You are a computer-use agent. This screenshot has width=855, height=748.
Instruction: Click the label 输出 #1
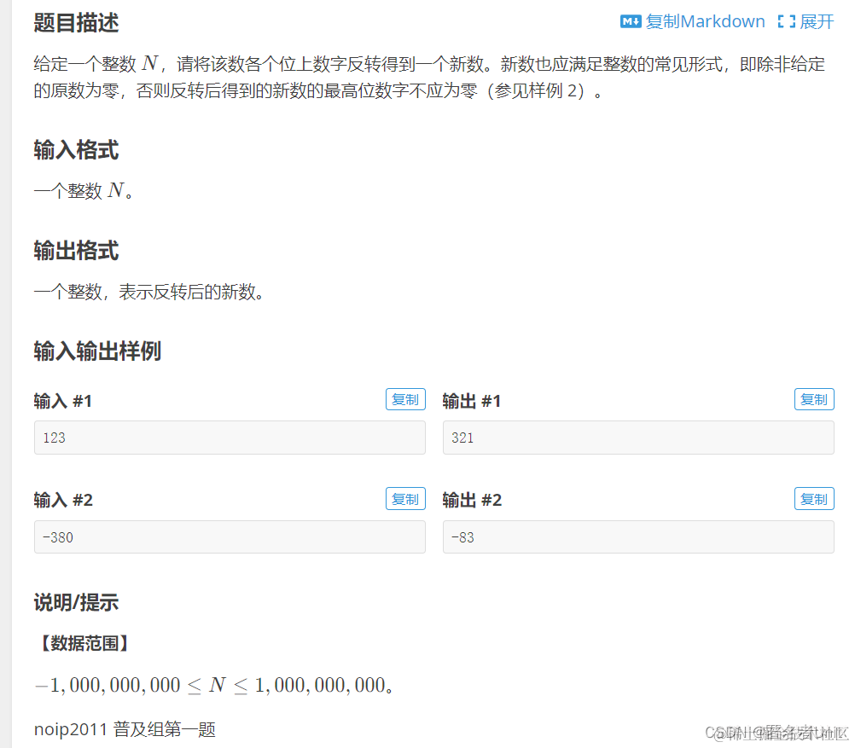tap(472, 401)
